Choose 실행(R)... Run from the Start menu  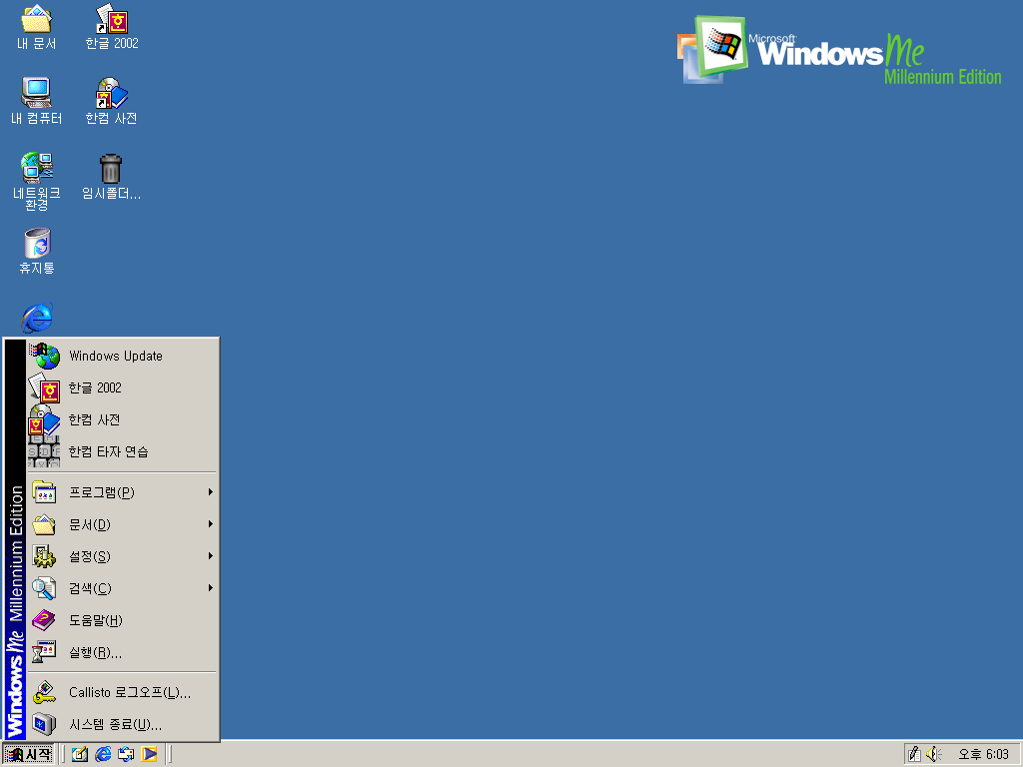tap(122, 652)
